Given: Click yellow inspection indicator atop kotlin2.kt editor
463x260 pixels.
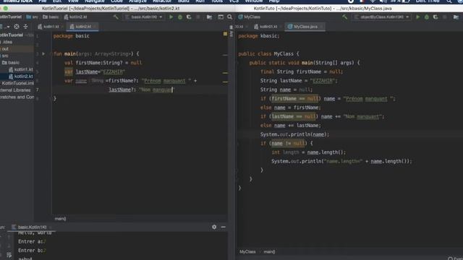Looking at the screenshot, I should click(225, 34).
